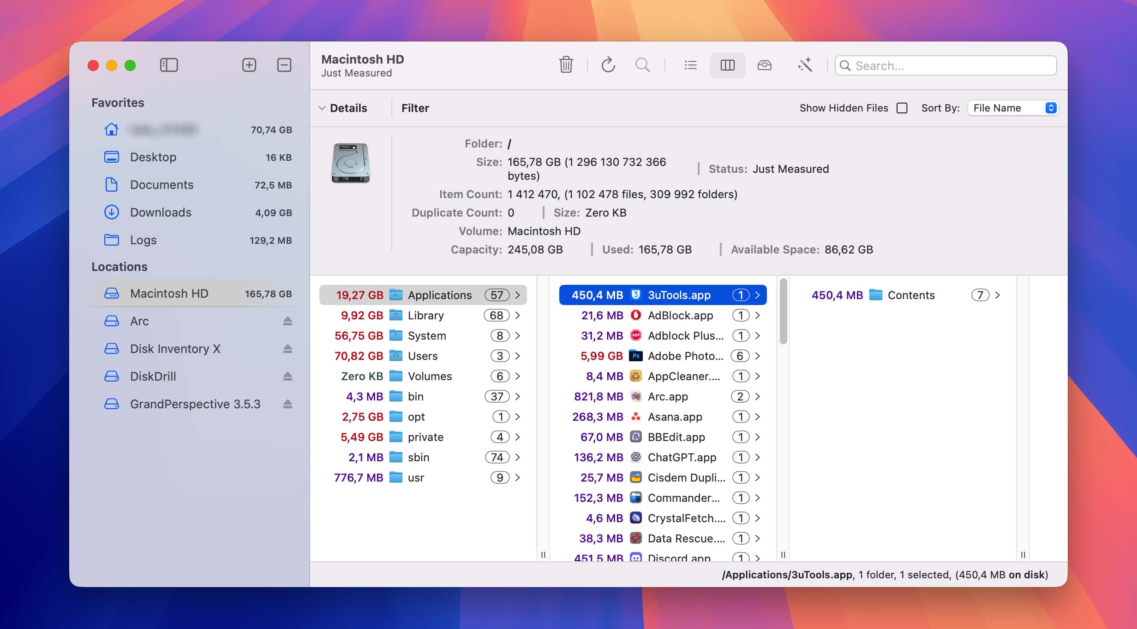Expand usr folder chevron
Screen dimensions: 1137x629
point(518,477)
